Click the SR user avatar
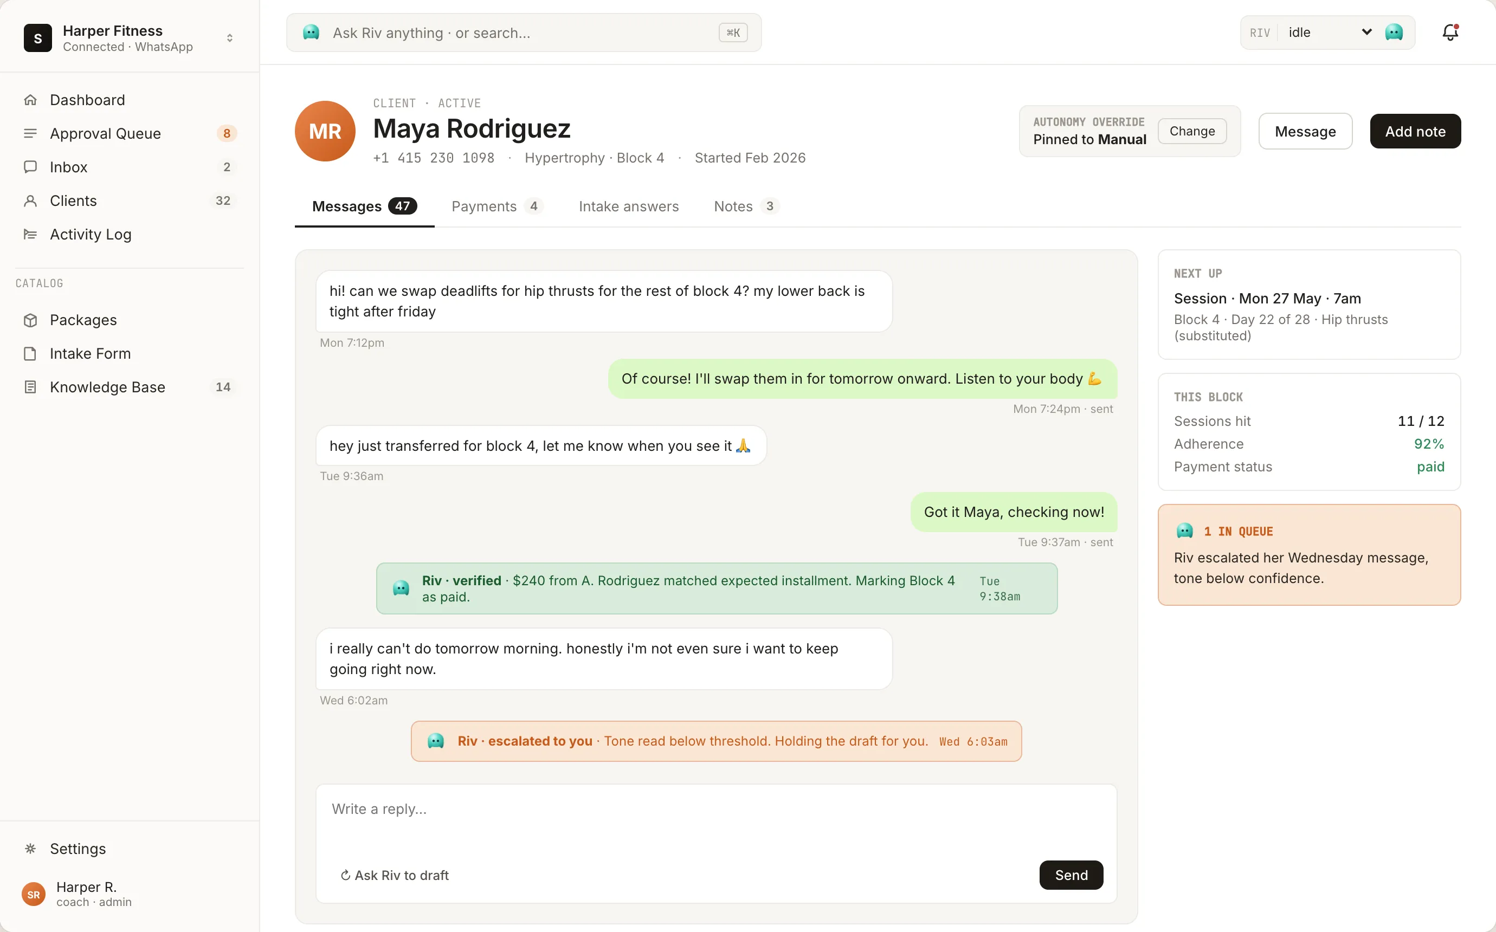The width and height of the screenshot is (1496, 932). point(33,895)
